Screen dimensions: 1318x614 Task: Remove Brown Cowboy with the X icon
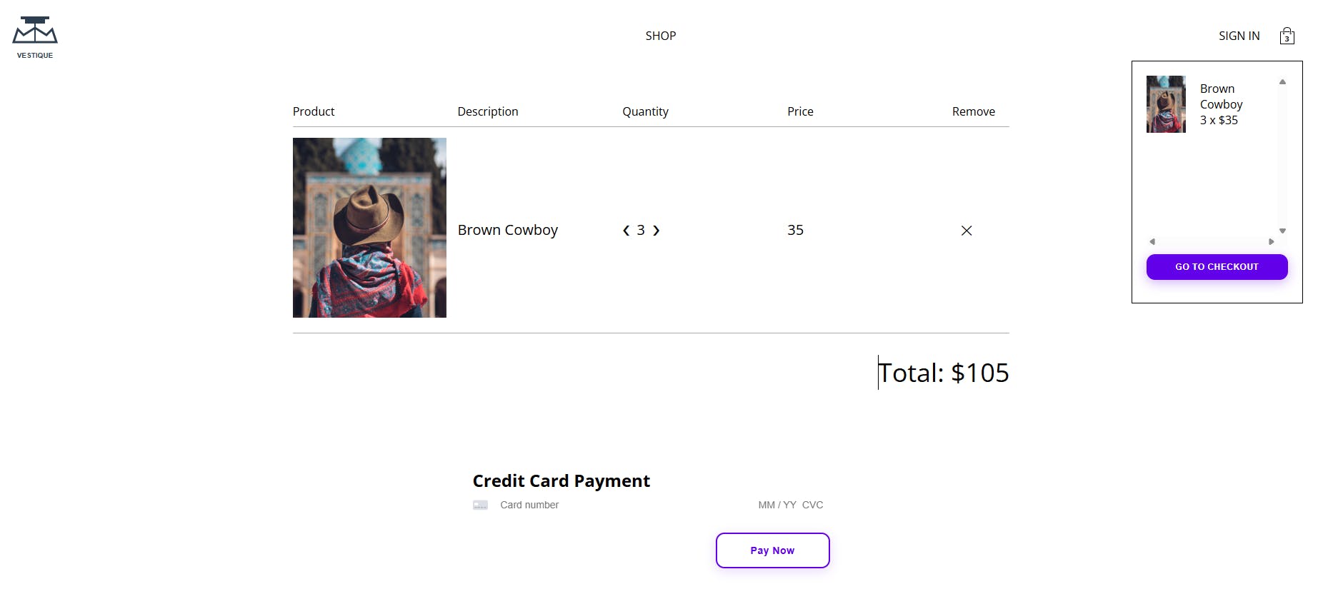tap(967, 231)
